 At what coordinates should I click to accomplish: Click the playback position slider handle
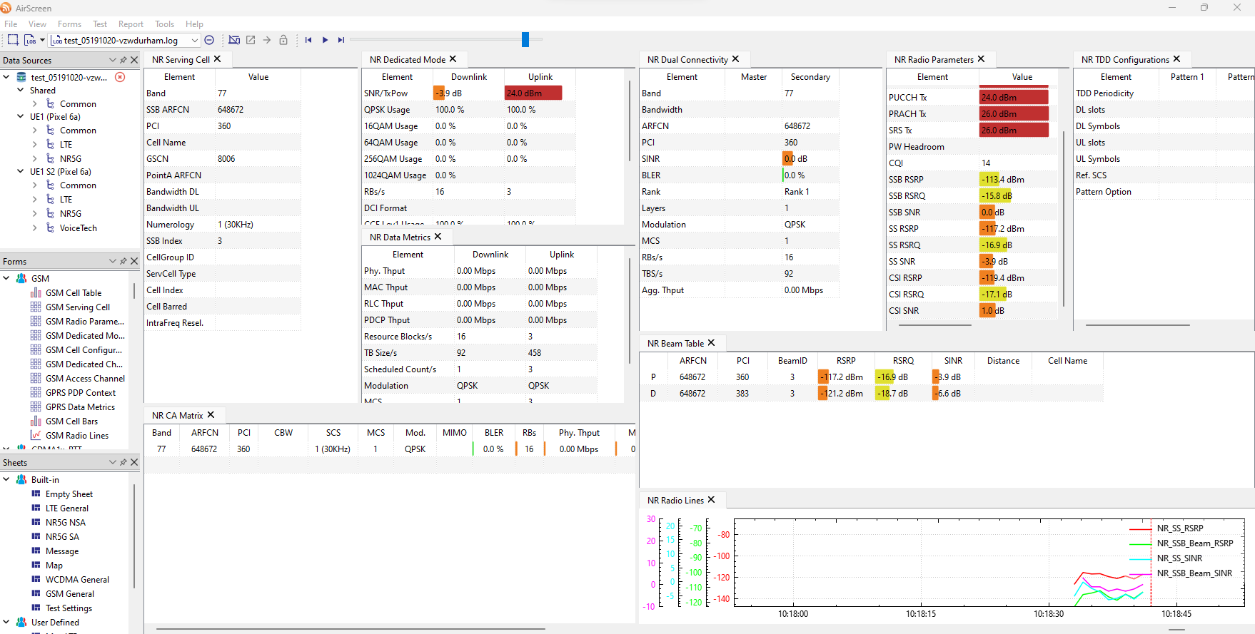(525, 39)
